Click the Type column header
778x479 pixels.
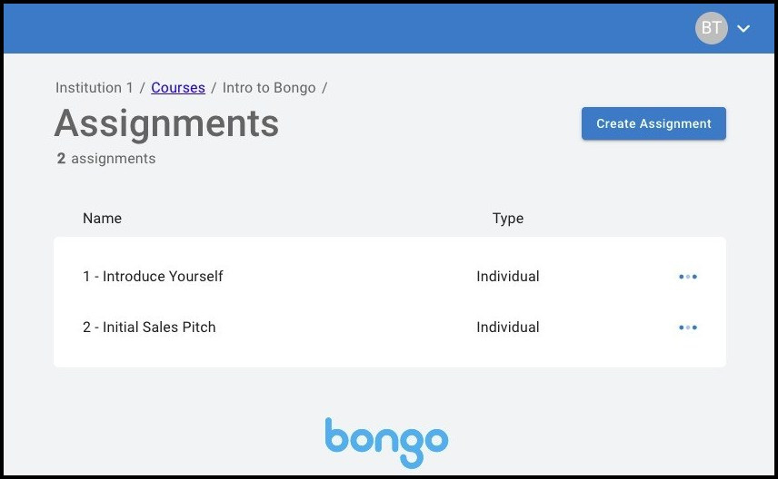(508, 219)
